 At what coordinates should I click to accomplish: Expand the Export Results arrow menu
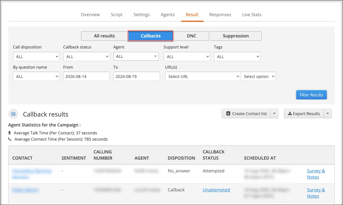click(327, 114)
